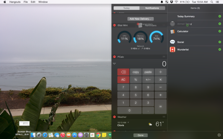Click Add New Delivery button
Screen dimensions: 223x139
[x=140, y=19]
